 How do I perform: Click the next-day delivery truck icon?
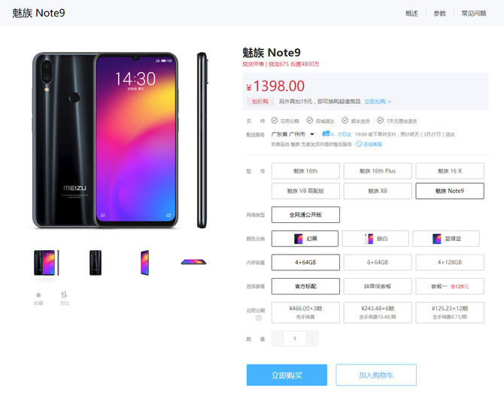tap(326, 133)
